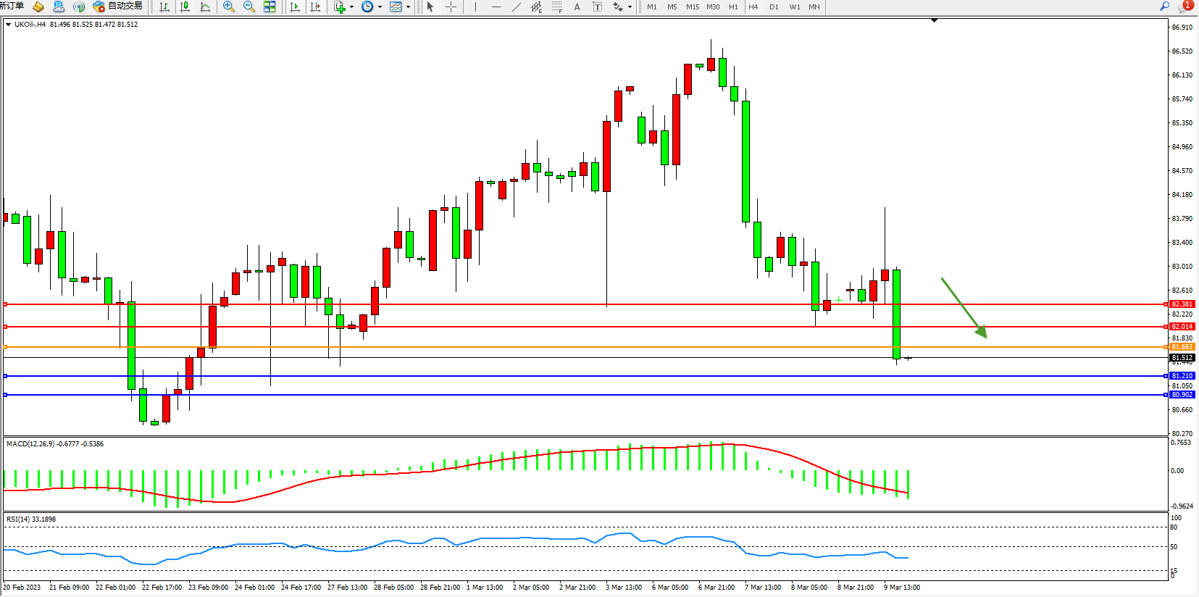The width and height of the screenshot is (1199, 597).
Task: Select the horizontal line drawing tool
Action: [x=496, y=7]
